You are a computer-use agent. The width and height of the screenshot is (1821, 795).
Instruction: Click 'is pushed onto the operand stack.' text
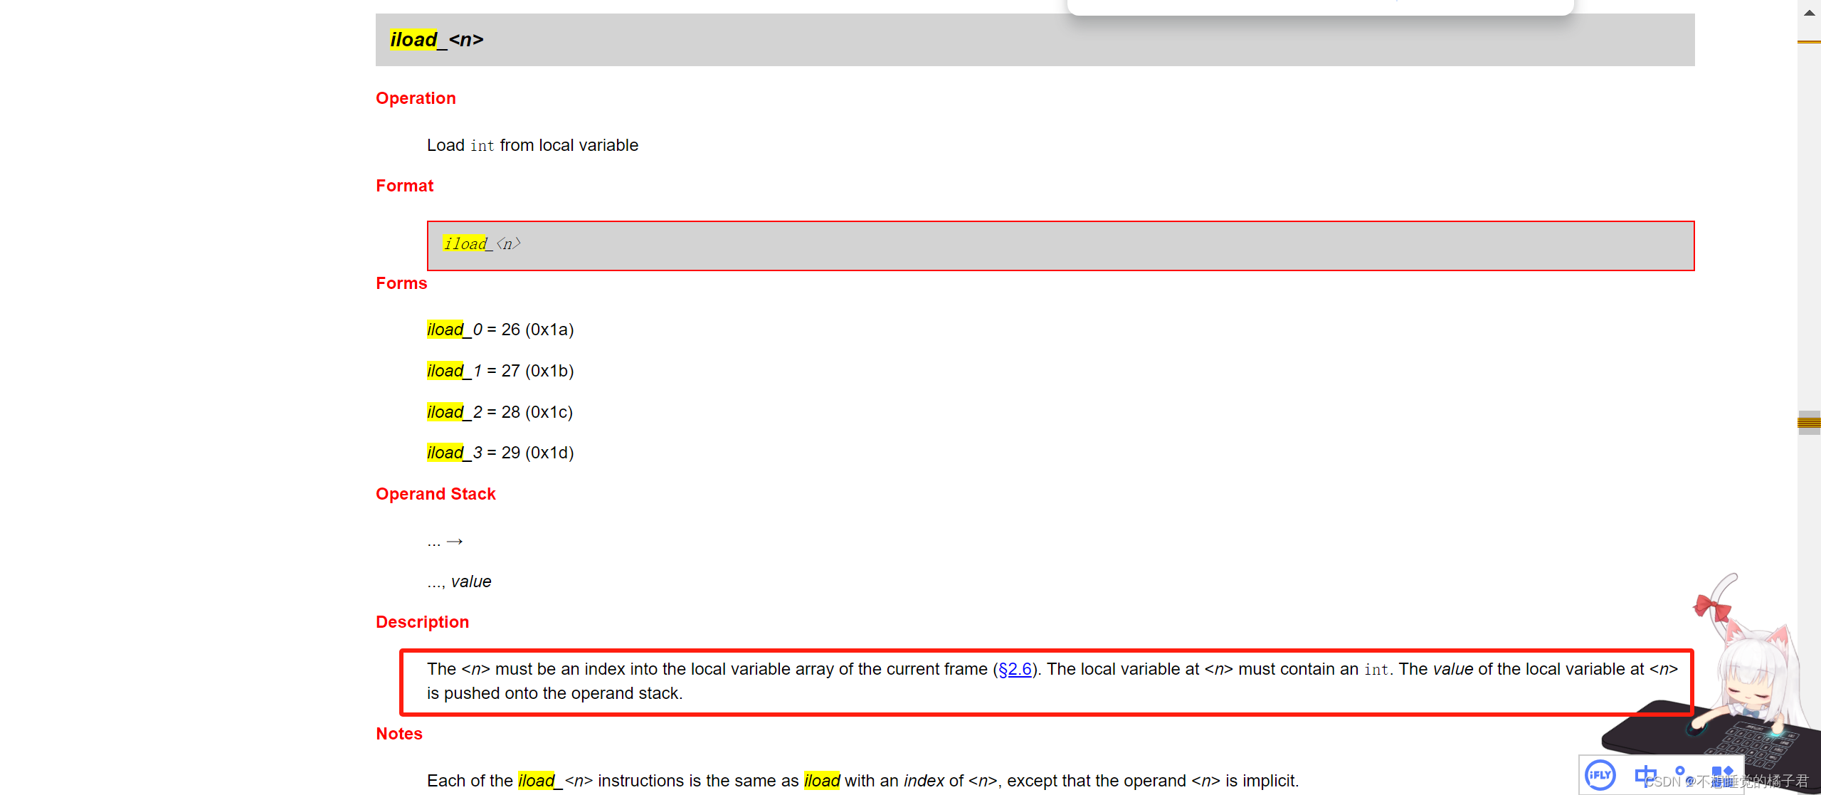554,693
